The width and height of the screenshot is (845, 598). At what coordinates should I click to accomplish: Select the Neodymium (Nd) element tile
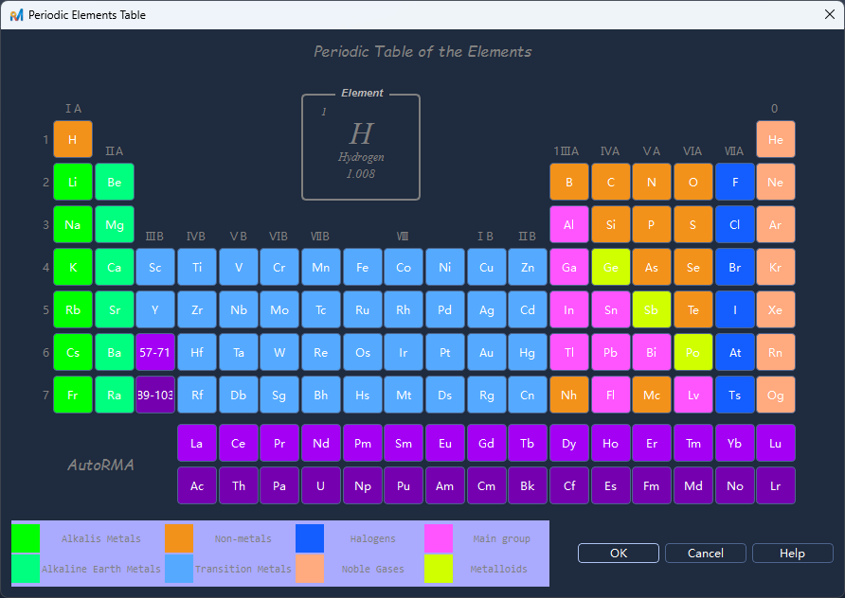[x=320, y=443]
